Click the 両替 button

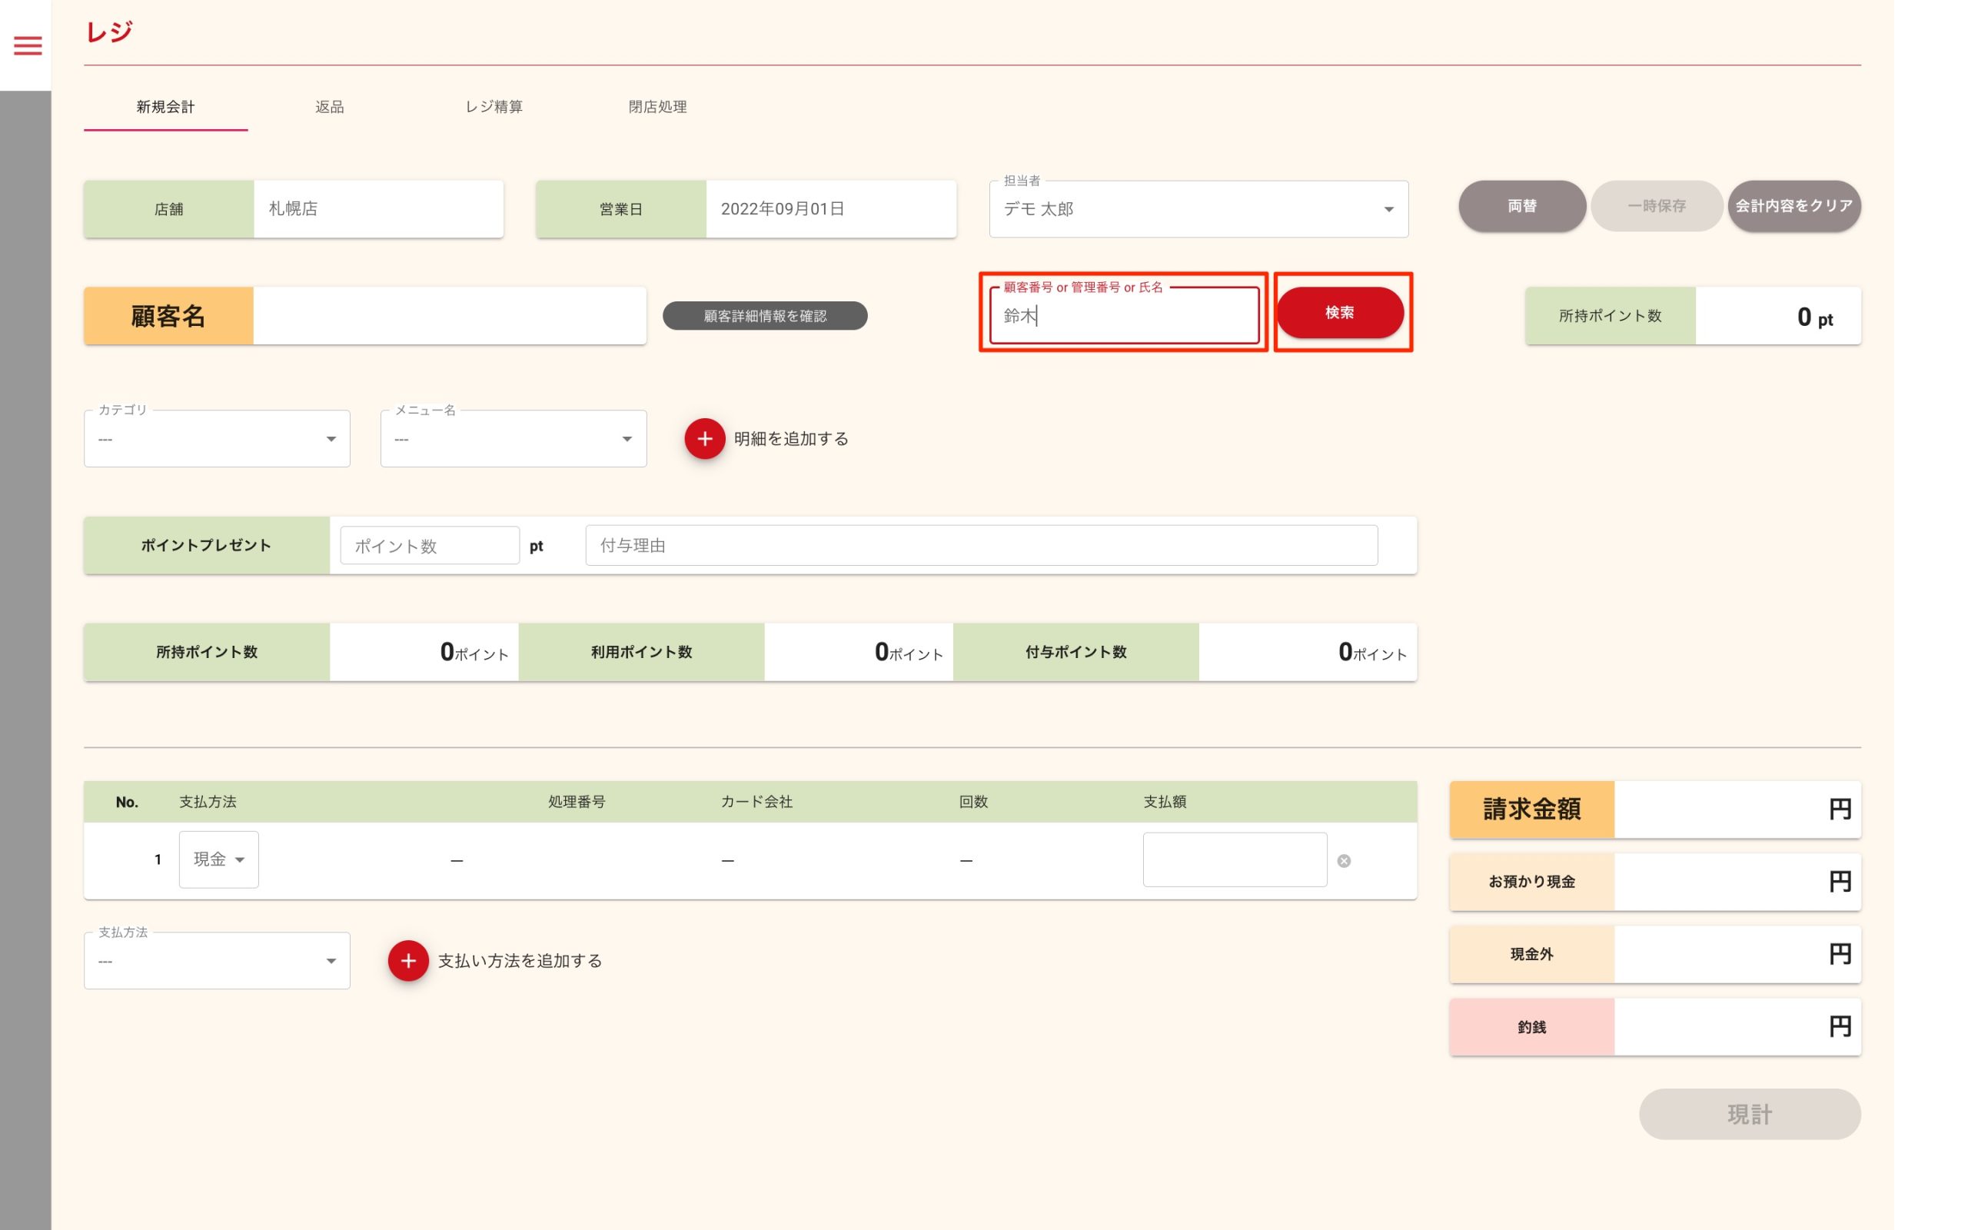tap(1521, 206)
